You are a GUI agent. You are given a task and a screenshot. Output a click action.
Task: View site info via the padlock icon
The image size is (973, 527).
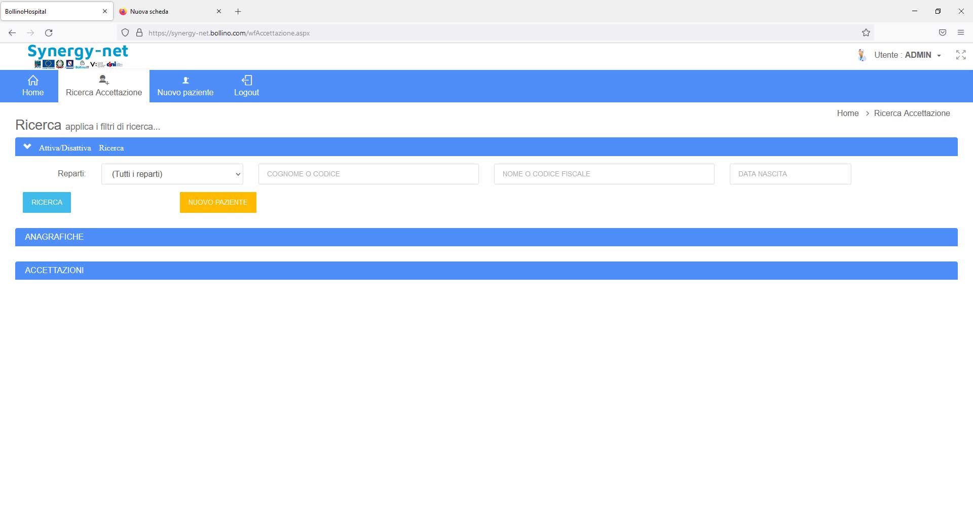click(x=139, y=33)
